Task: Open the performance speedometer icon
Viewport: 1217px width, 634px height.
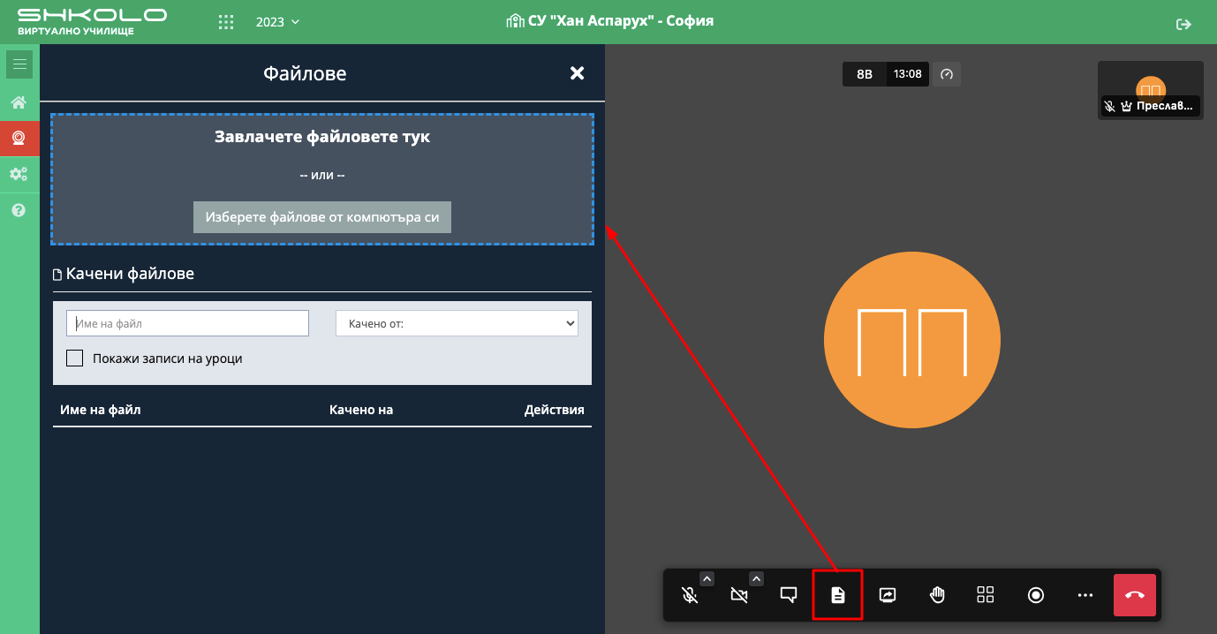Action: click(948, 74)
